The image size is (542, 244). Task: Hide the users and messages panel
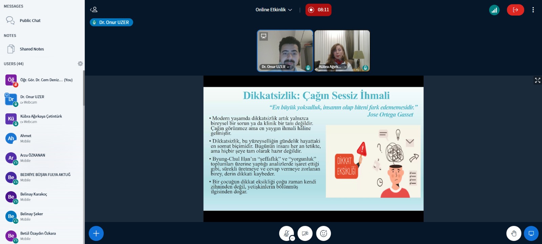point(94,10)
